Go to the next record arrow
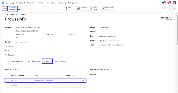The width and height of the screenshot is (178, 93). click(x=174, y=9)
